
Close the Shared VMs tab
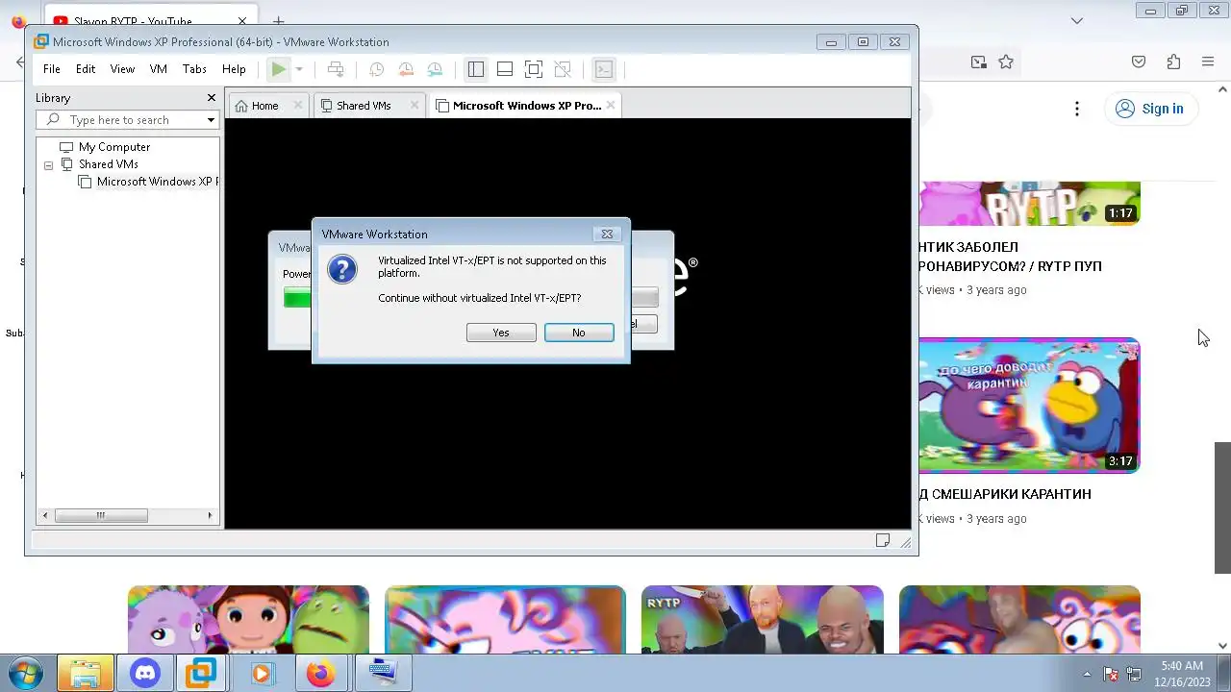point(415,105)
